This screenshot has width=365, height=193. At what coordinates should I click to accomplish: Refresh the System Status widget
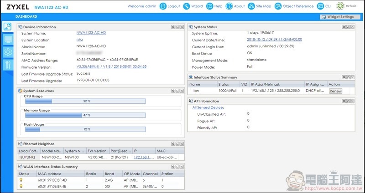coord(348,27)
